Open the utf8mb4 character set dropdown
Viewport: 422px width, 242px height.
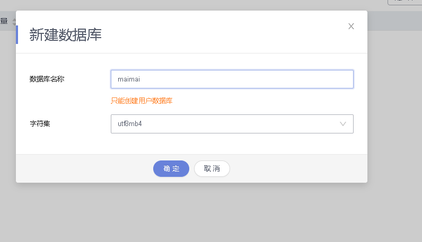(232, 124)
